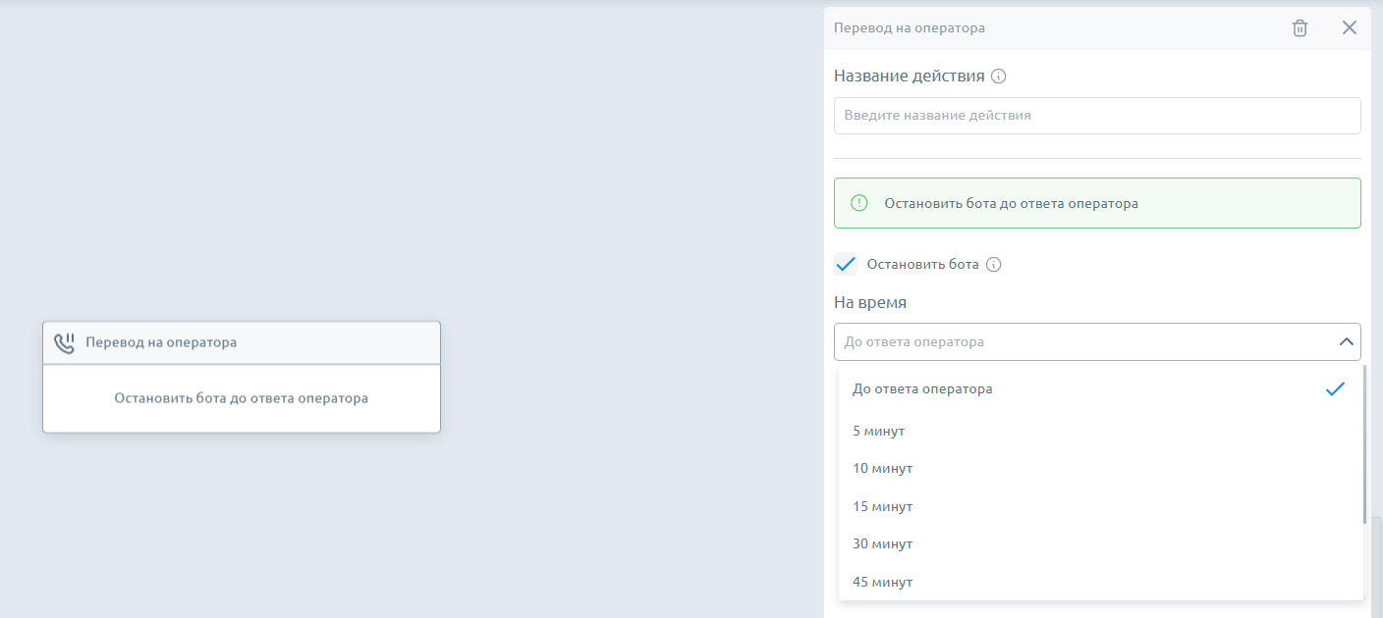Screen dimensions: 1383x618
Task: Type in the Введите название действия field
Action: pyautogui.click(x=1096, y=116)
